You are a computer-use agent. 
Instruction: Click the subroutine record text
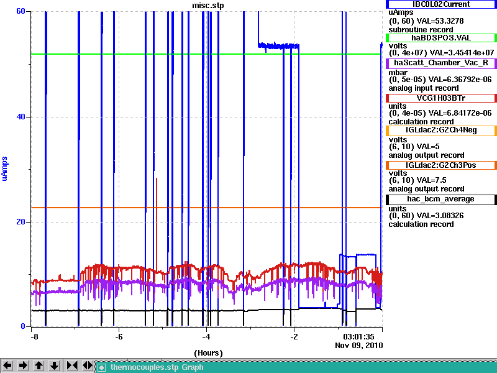[421, 30]
